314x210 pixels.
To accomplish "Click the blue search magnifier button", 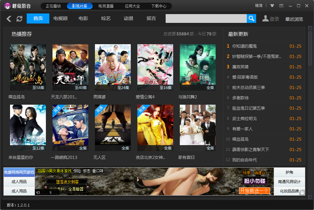I will (251, 19).
